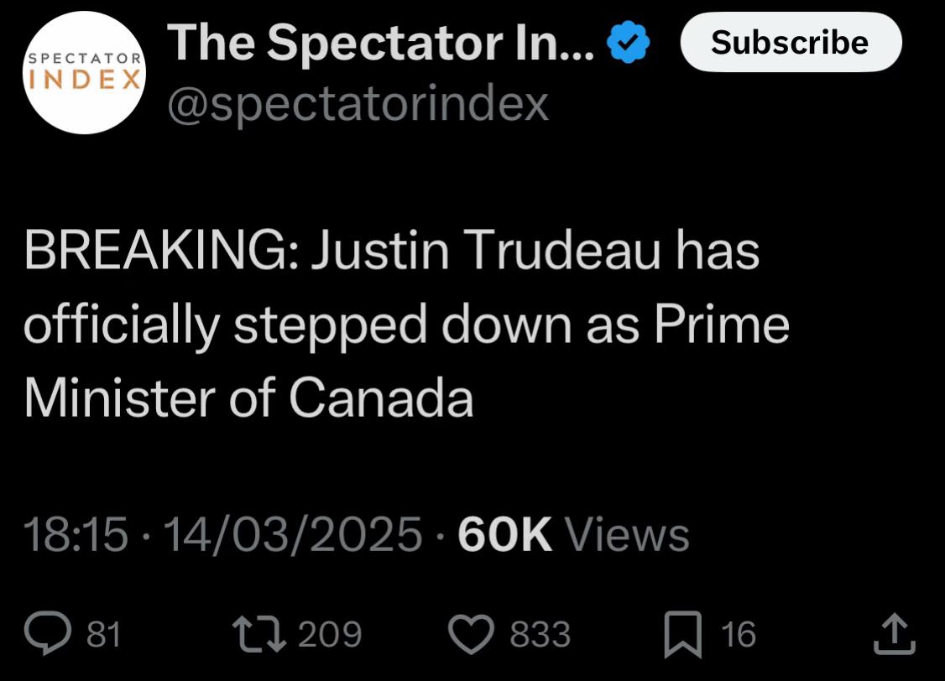The width and height of the screenshot is (945, 681).
Task: View the 833 likes count
Action: (537, 635)
